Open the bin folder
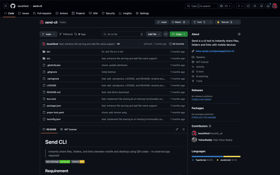The width and height of the screenshot is (280, 175). coord(49,51)
